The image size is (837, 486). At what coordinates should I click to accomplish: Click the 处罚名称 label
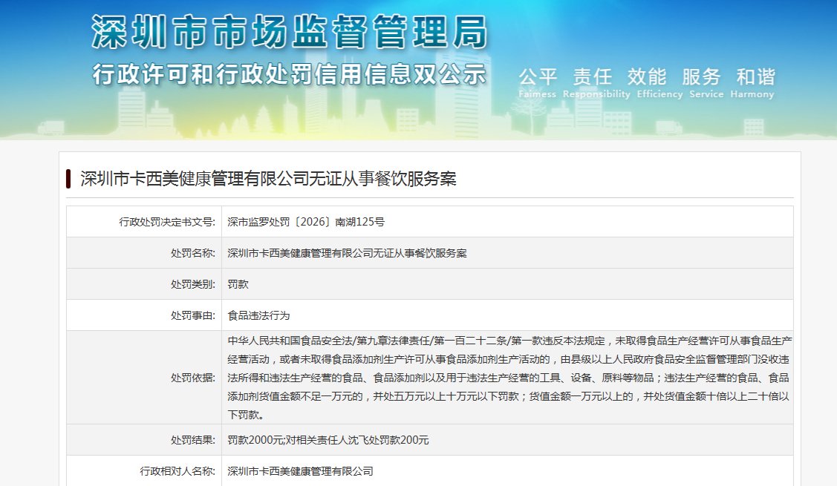[x=192, y=253]
